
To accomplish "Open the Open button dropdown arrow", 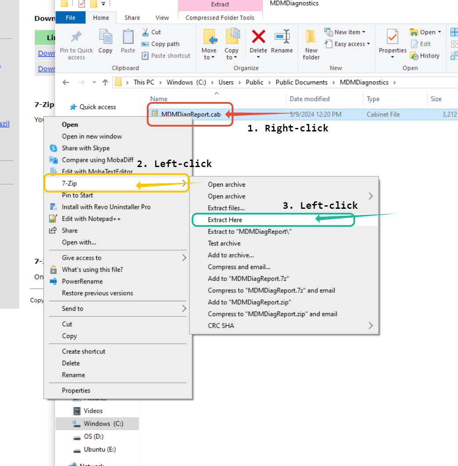I will coord(440,32).
